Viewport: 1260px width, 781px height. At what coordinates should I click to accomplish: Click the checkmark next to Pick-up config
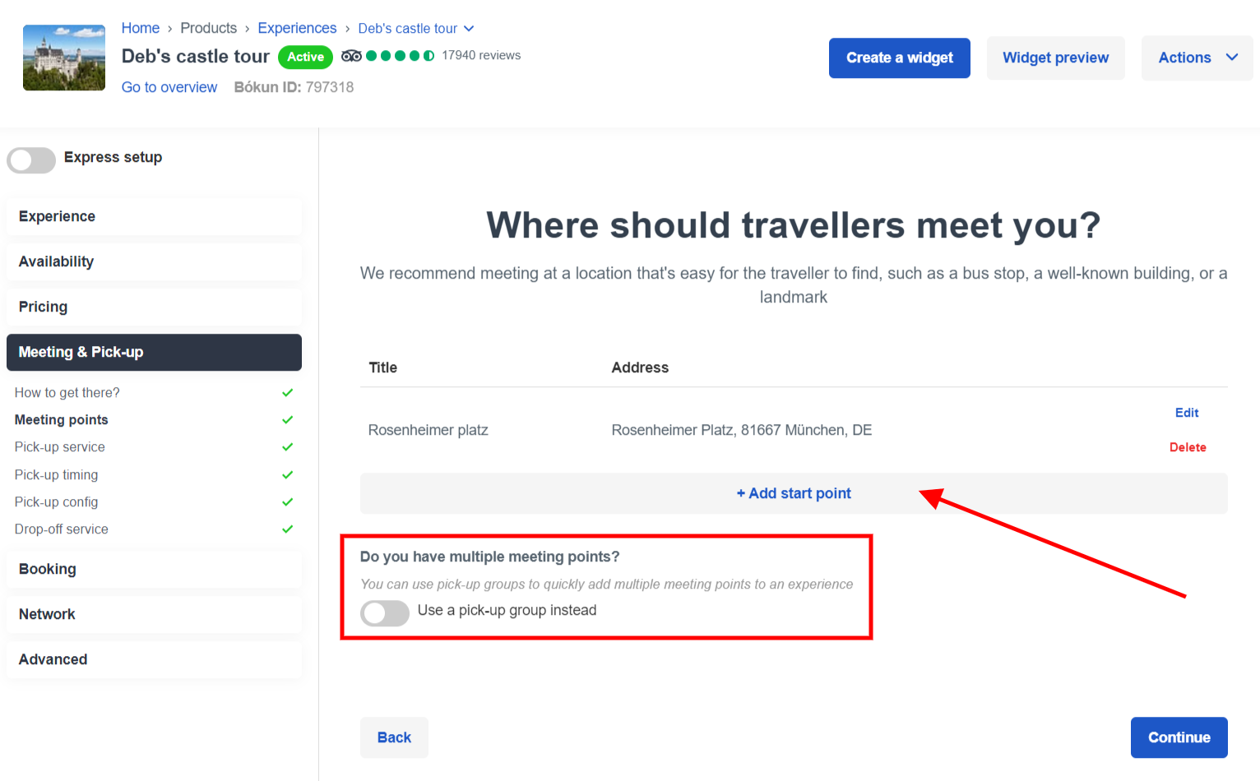point(287,502)
